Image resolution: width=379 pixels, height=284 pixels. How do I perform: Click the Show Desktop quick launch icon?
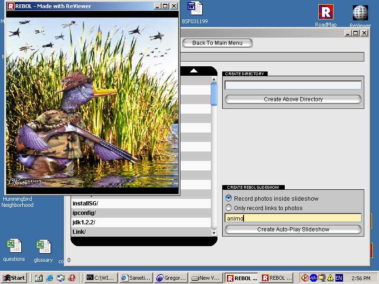pos(39,278)
